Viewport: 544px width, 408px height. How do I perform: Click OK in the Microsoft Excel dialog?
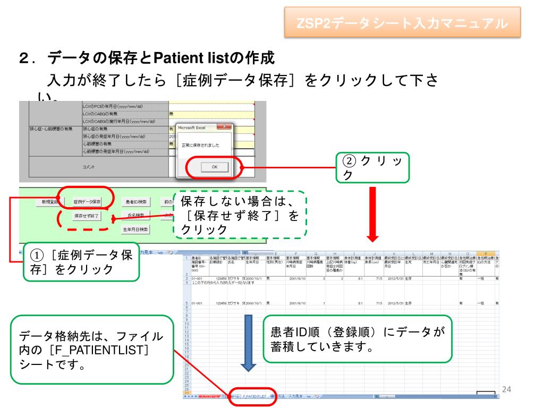pyautogui.click(x=215, y=167)
